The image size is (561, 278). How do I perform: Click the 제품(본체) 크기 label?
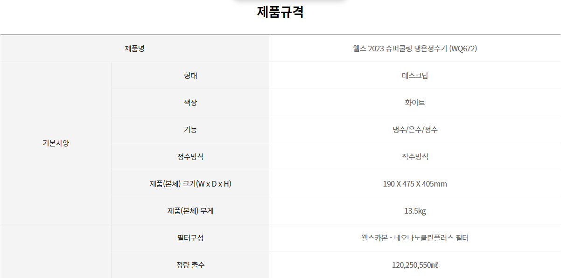(x=190, y=184)
